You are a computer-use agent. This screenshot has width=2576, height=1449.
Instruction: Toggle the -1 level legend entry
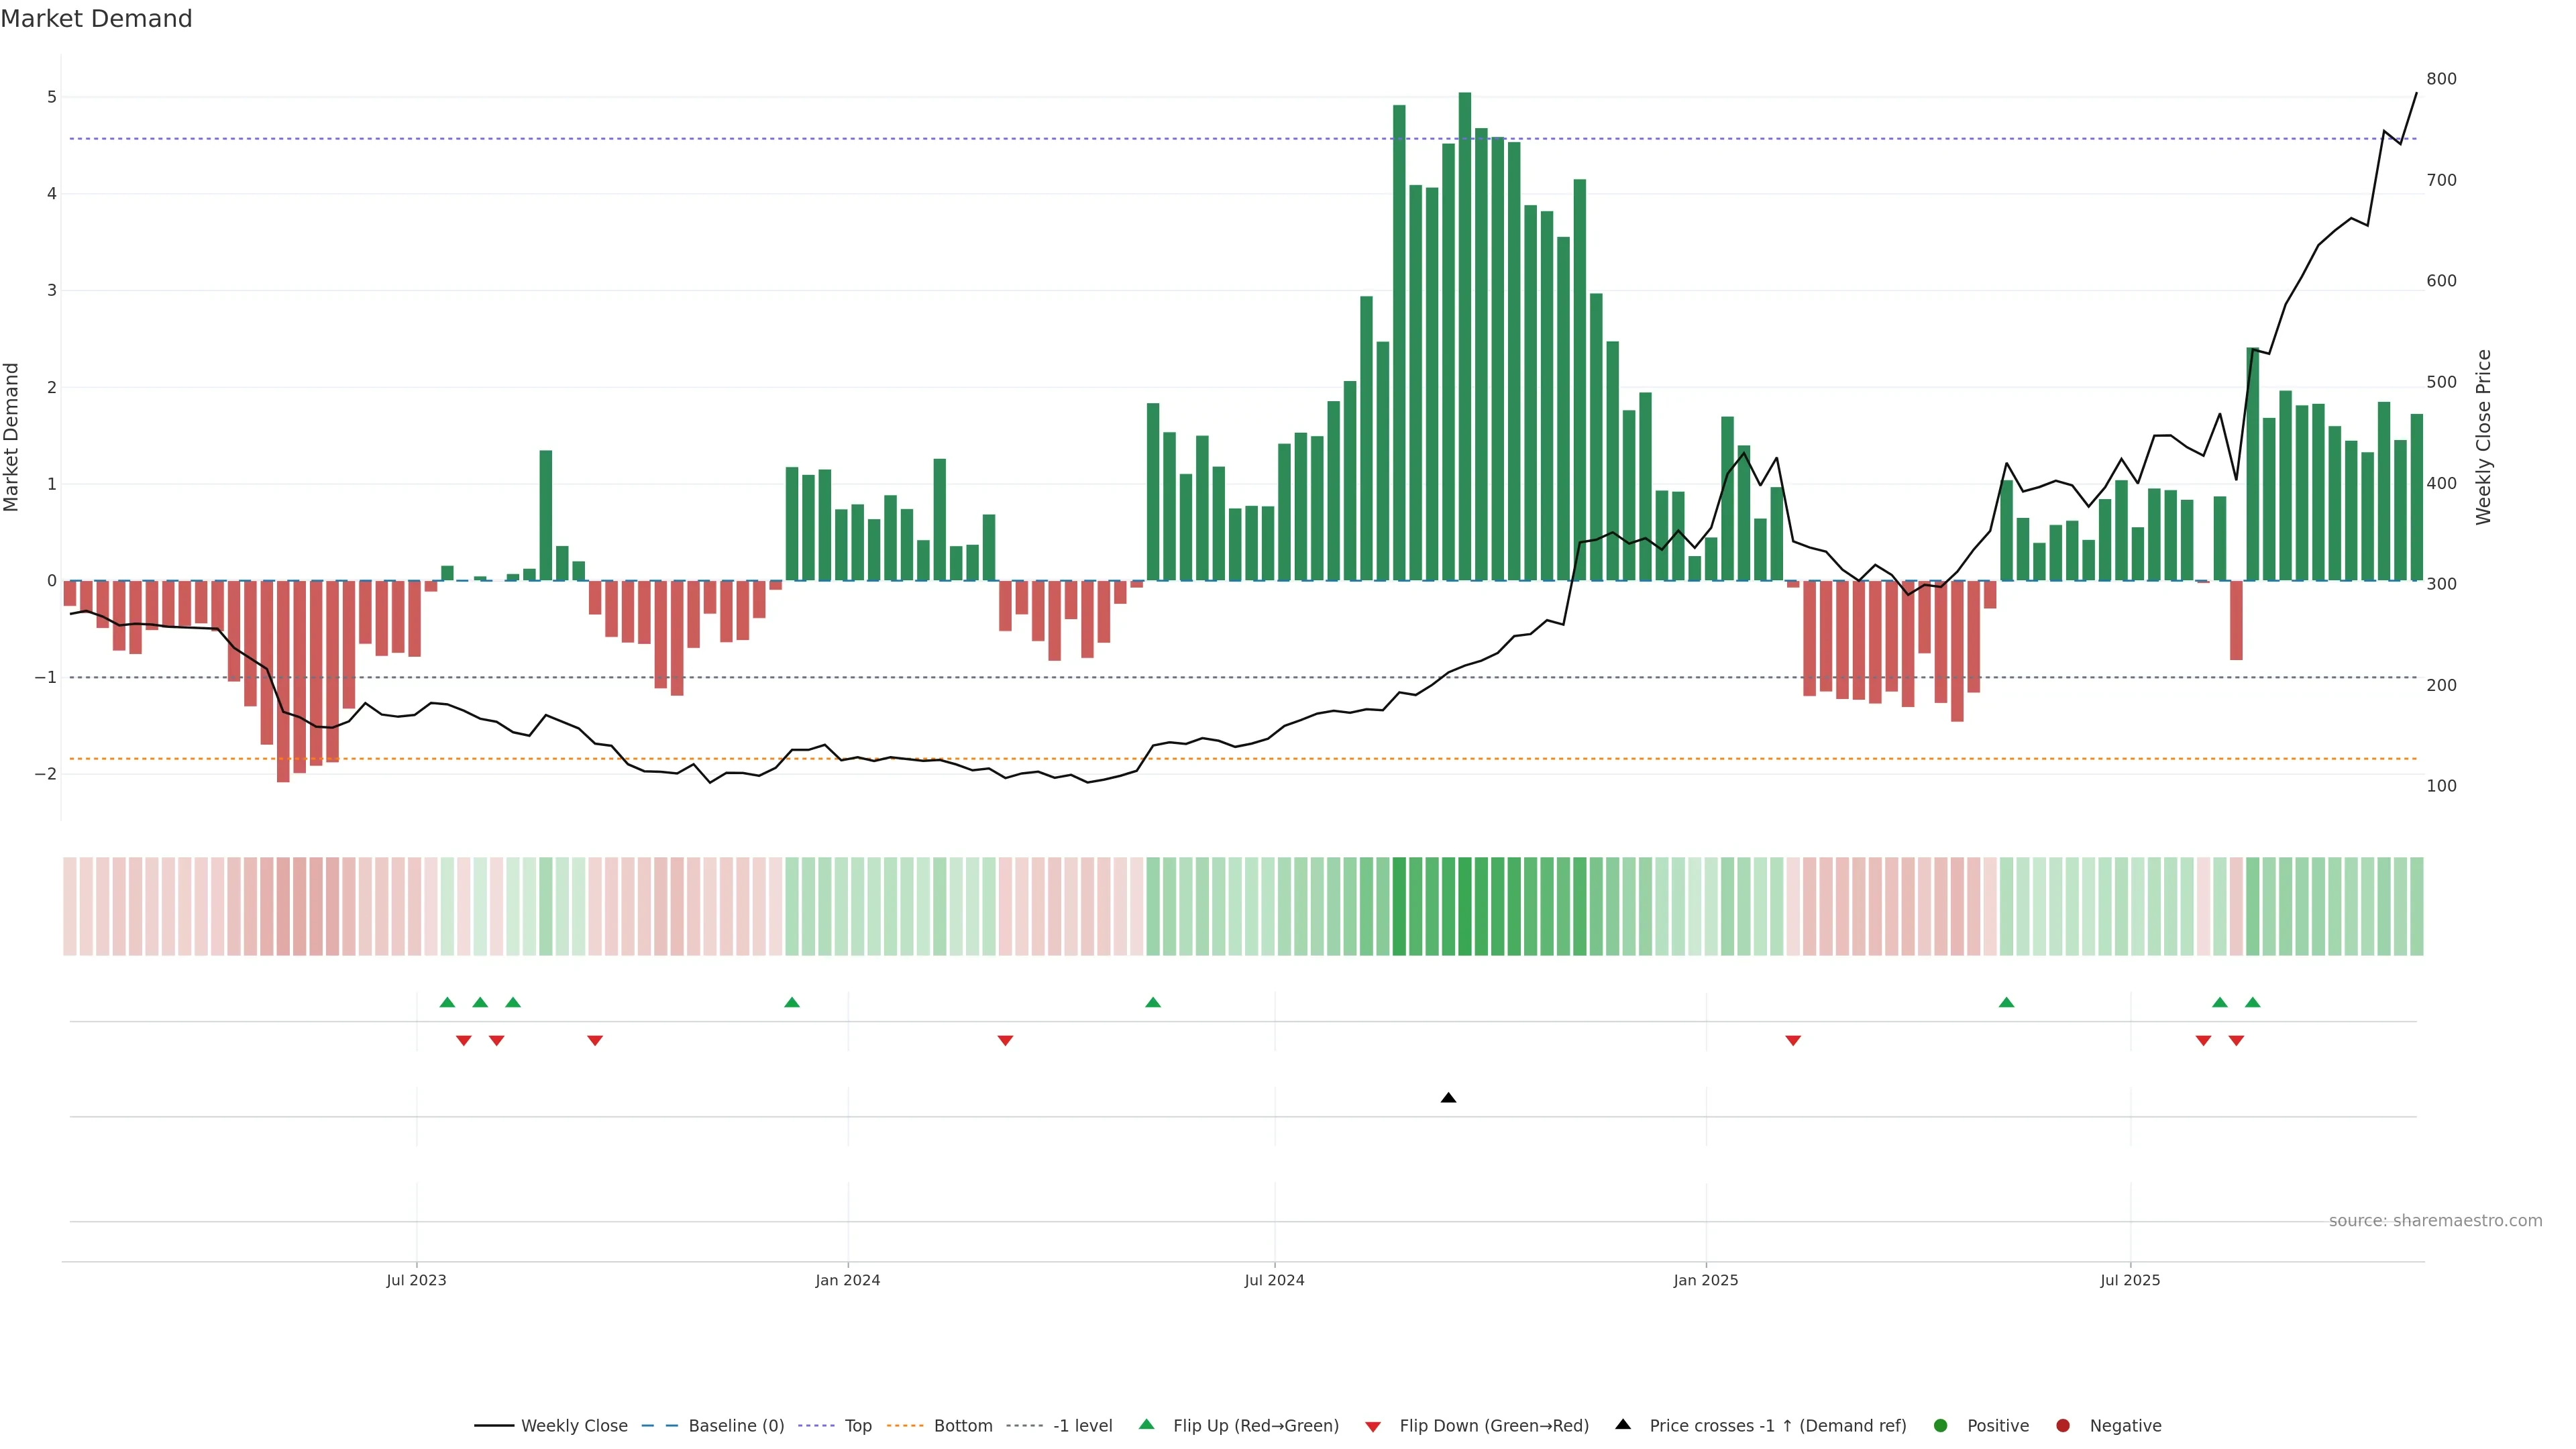pos(1082,1425)
